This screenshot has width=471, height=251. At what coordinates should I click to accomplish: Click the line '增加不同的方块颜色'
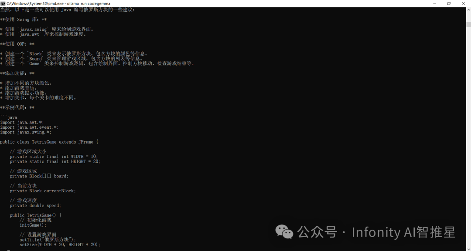click(26, 83)
